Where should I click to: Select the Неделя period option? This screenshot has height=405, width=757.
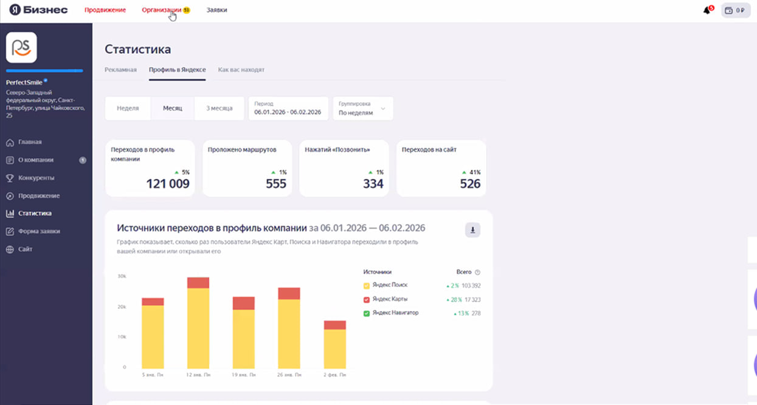tap(128, 108)
